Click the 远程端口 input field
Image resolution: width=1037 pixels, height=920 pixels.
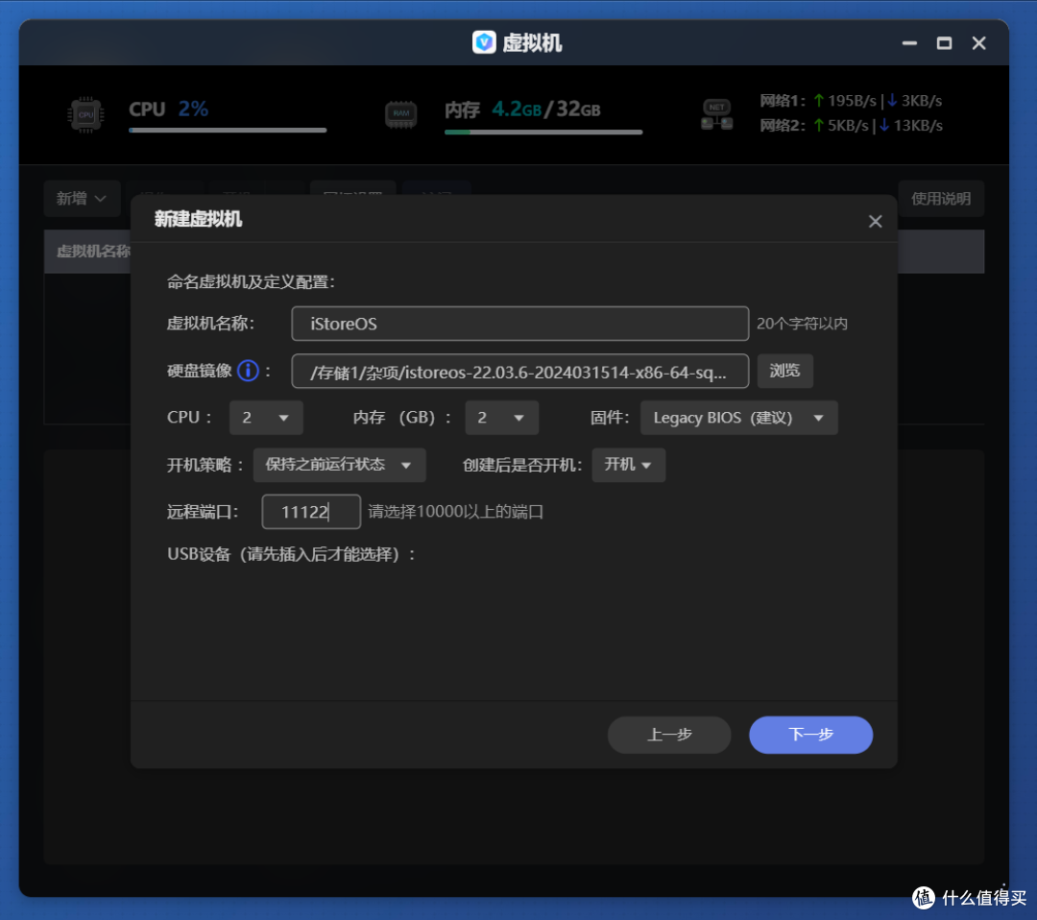(x=311, y=511)
